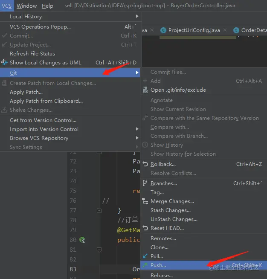Select Push... in Git submenu
This screenshot has width=267, height=279.
(x=204, y=265)
